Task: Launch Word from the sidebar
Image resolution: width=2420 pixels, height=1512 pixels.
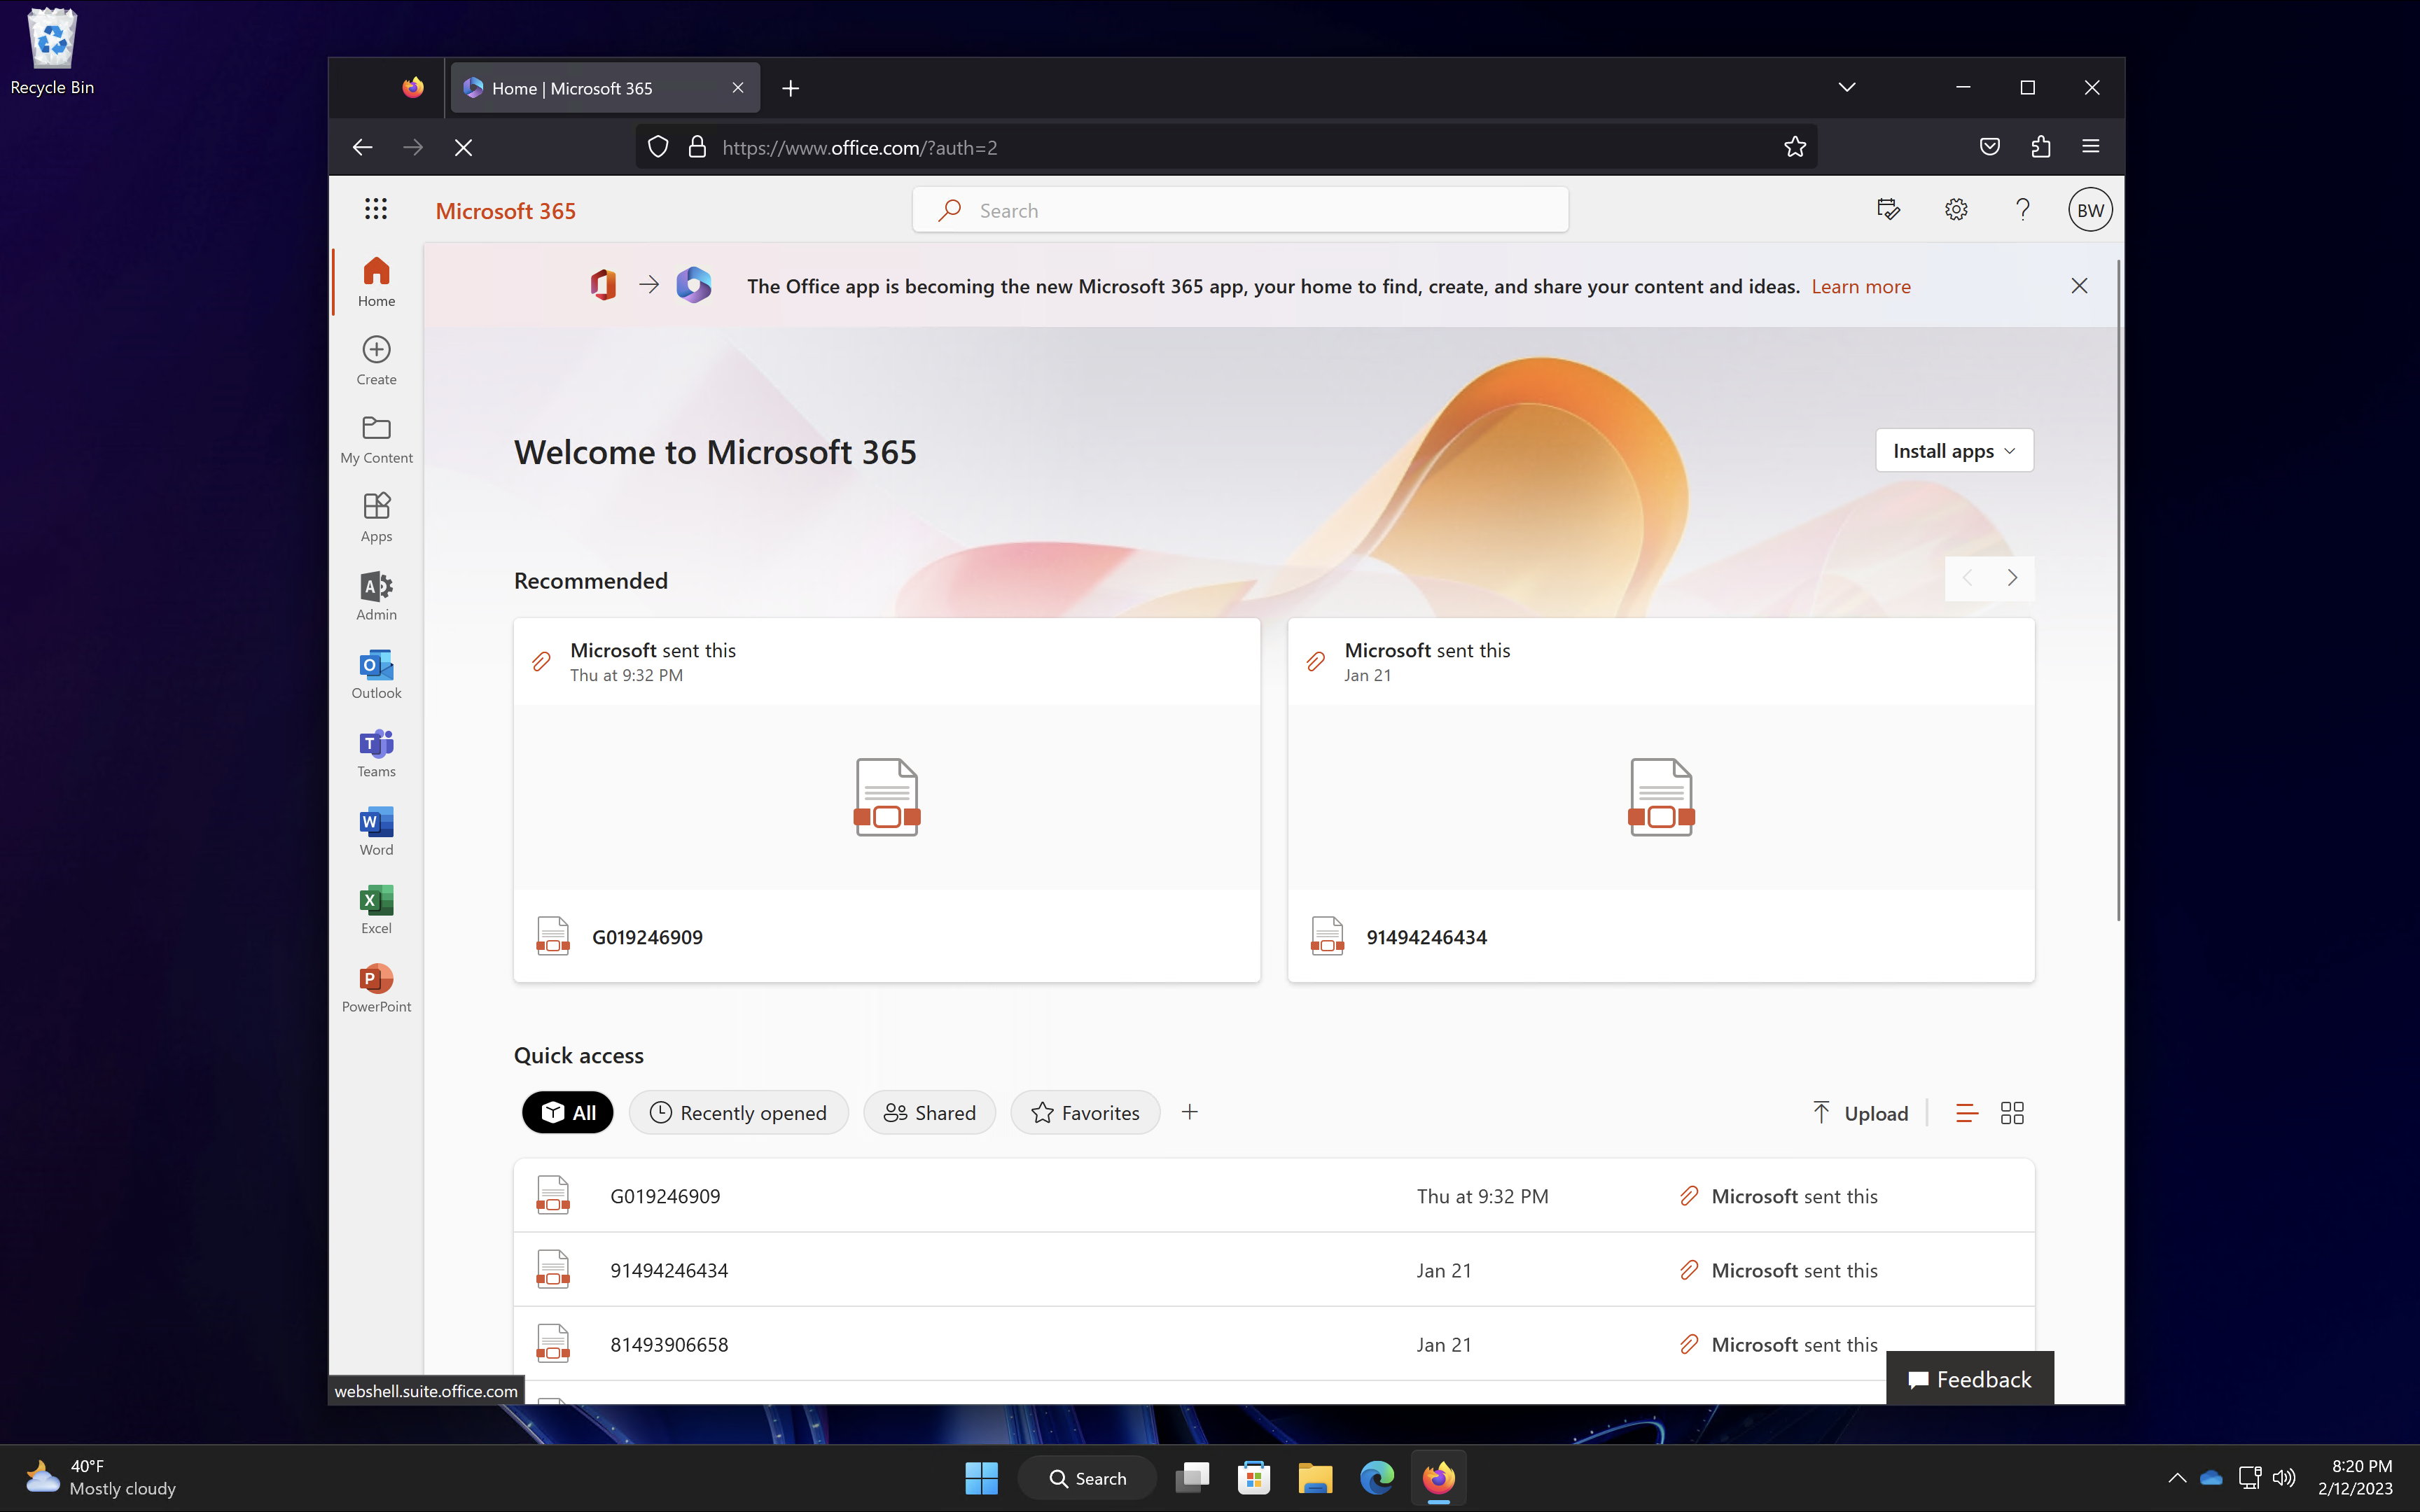Action: [x=376, y=831]
